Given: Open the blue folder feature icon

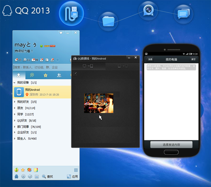Looking at the screenshot, I should pos(108,21).
